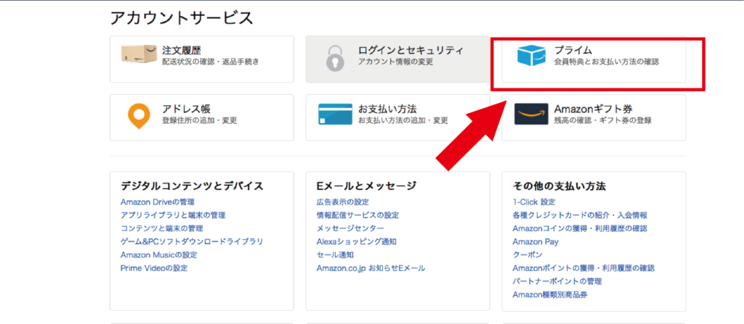Click クーポン link
Screen dimensions: 744x324
527,255
